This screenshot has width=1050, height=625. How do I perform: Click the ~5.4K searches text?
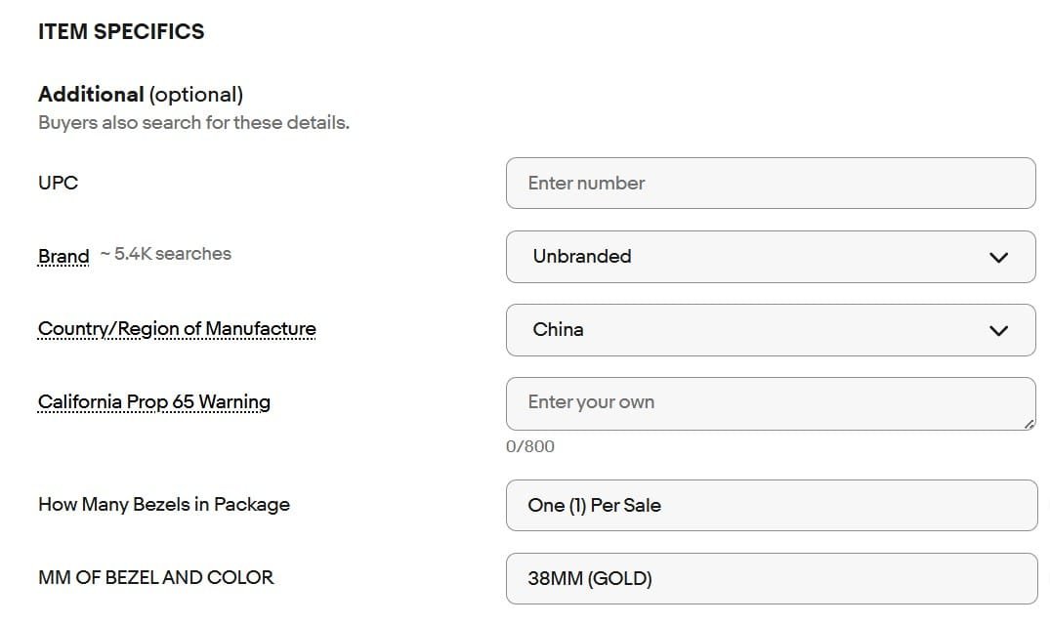coord(166,254)
